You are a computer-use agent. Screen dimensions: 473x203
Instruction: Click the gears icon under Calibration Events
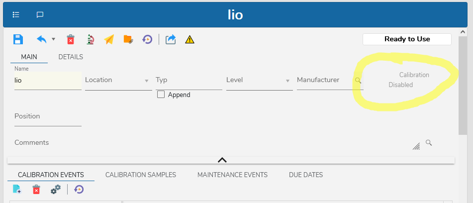pyautogui.click(x=56, y=189)
